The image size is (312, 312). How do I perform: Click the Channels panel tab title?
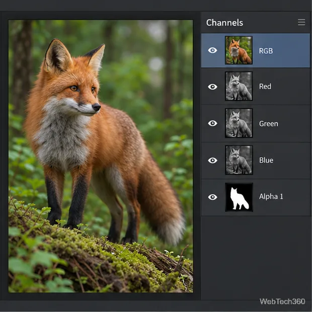pyautogui.click(x=224, y=23)
